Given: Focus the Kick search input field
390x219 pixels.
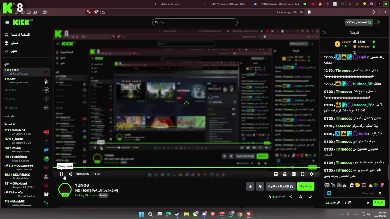Looking at the screenshot, I should pos(195,22).
